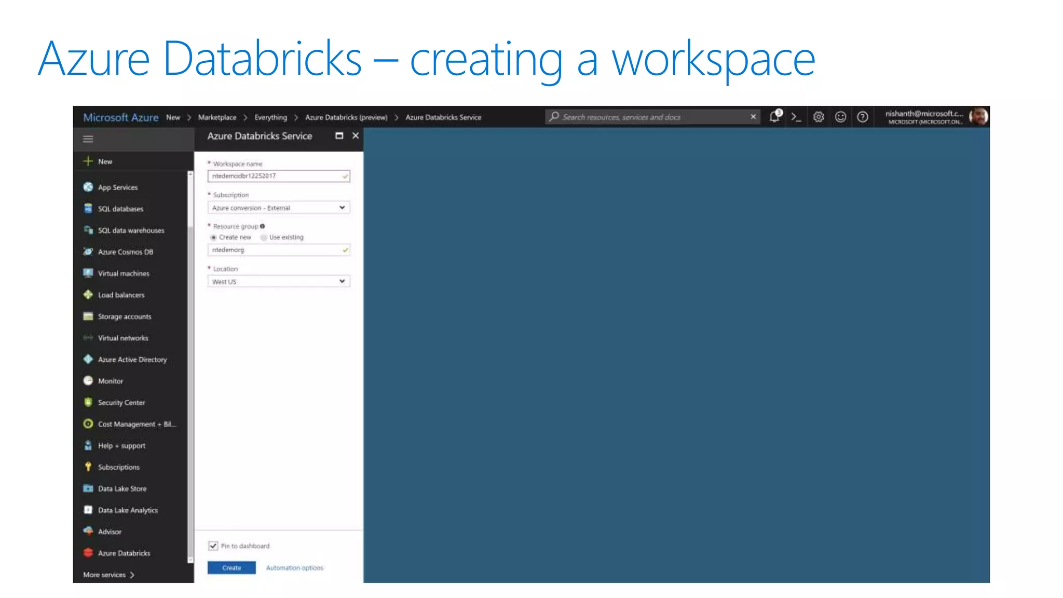
Task: Close the Azure Databricks Service blade
Action: point(356,136)
